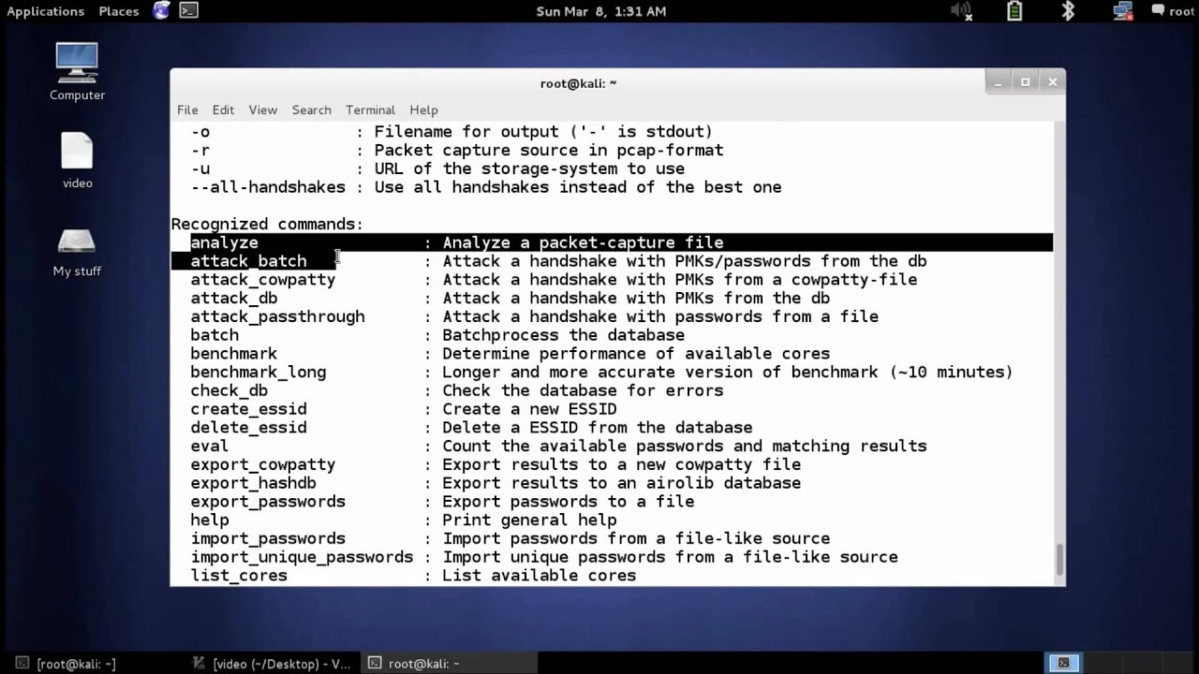Click the 'batch' command text

point(215,335)
